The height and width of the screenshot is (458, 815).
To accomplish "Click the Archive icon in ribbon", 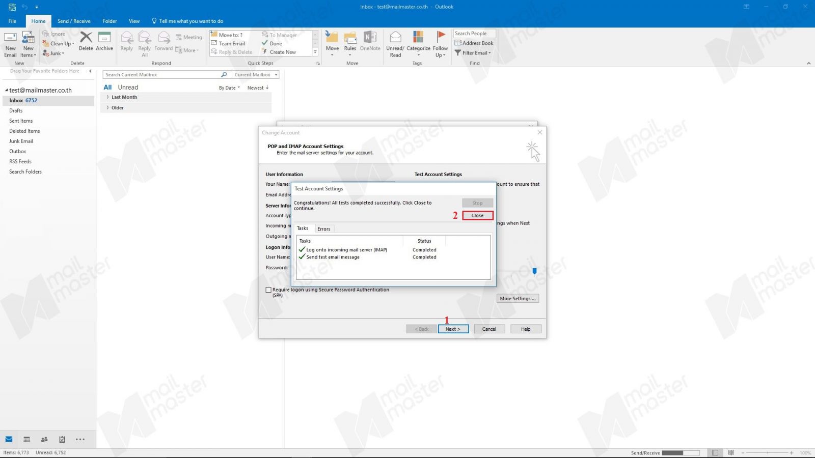I will (104, 38).
